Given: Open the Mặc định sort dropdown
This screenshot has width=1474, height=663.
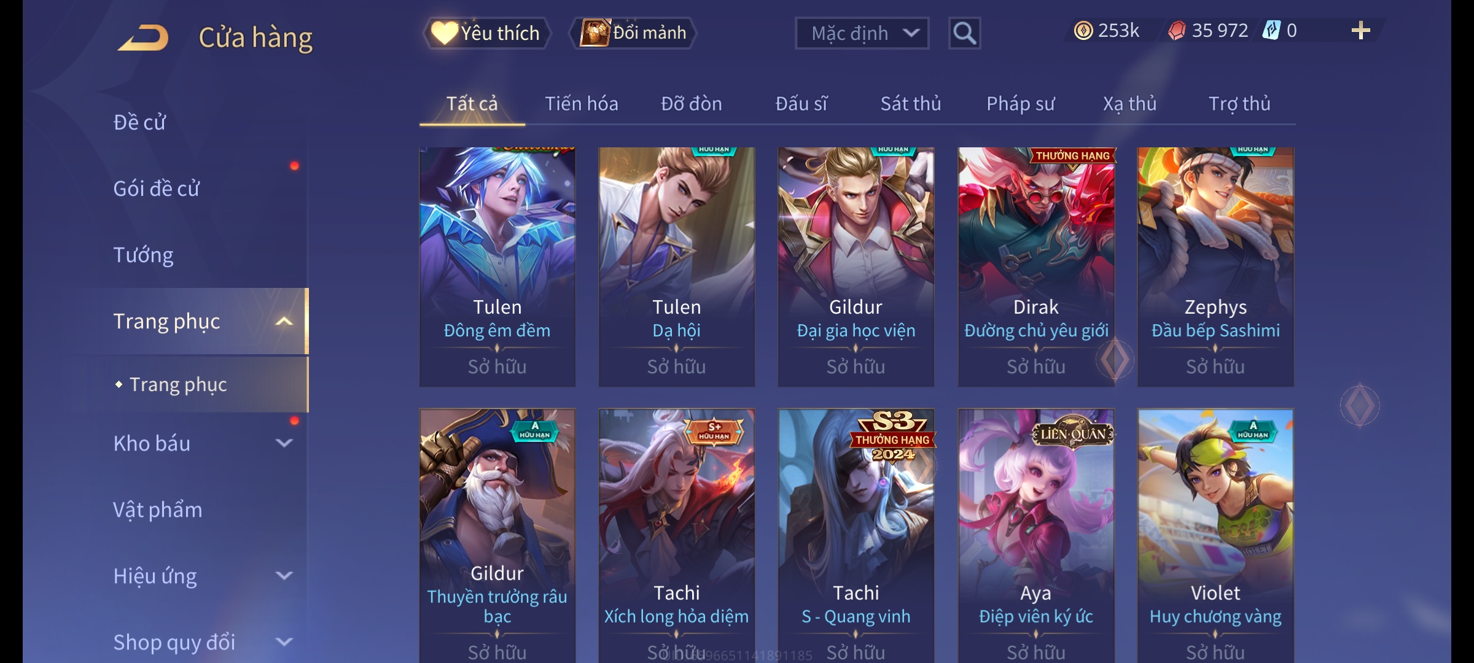Looking at the screenshot, I should coord(862,33).
